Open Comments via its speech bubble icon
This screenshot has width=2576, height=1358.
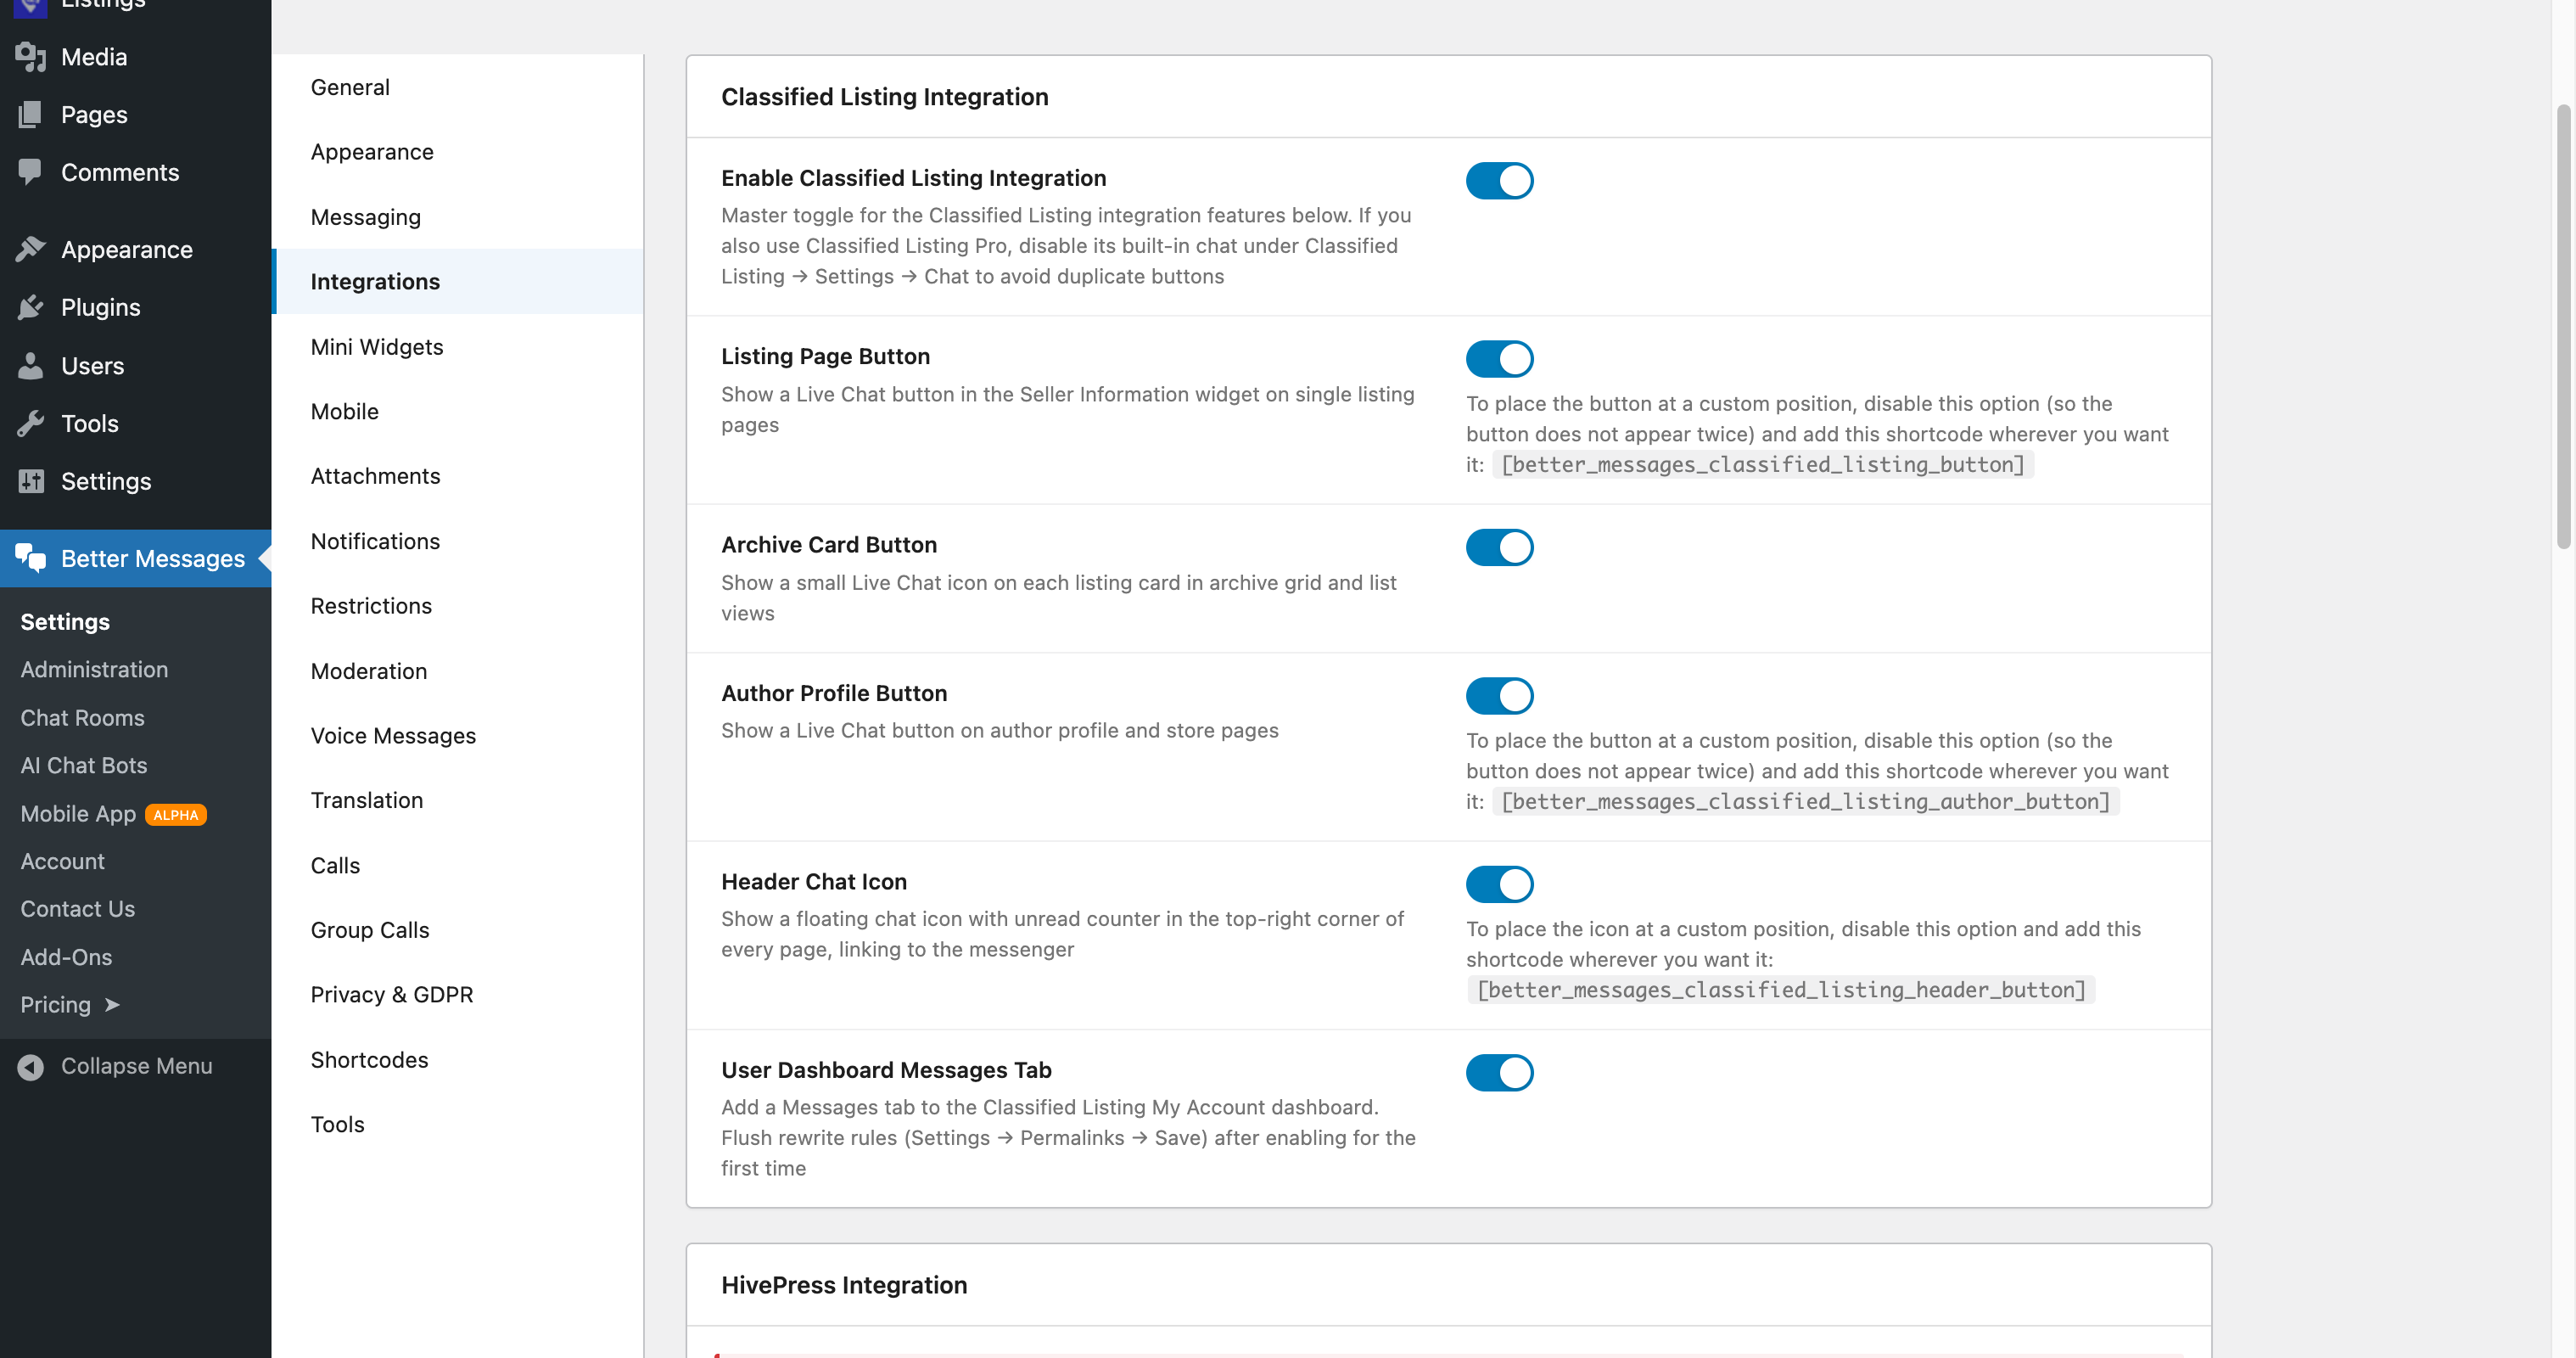[31, 172]
